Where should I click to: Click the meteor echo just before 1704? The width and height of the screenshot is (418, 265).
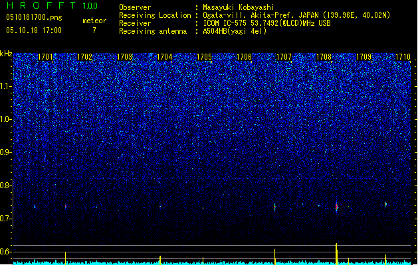[x=160, y=207]
